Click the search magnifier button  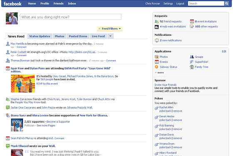tap(226, 3)
